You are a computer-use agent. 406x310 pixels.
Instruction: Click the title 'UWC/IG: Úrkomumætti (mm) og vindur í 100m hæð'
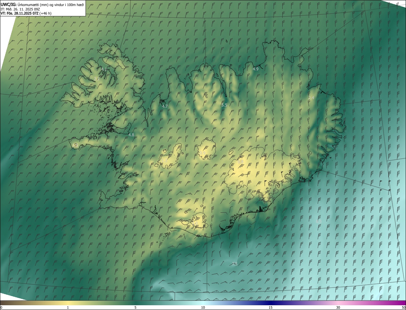coord(42,4)
